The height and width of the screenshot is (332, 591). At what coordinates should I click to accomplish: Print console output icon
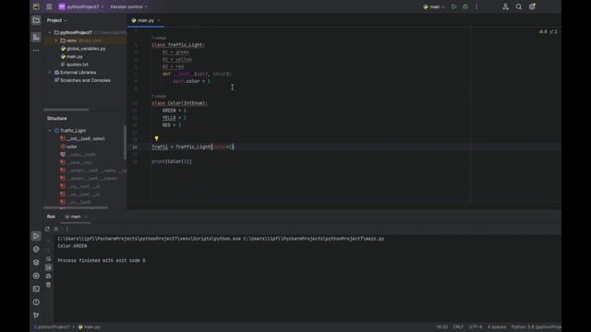[x=49, y=276]
